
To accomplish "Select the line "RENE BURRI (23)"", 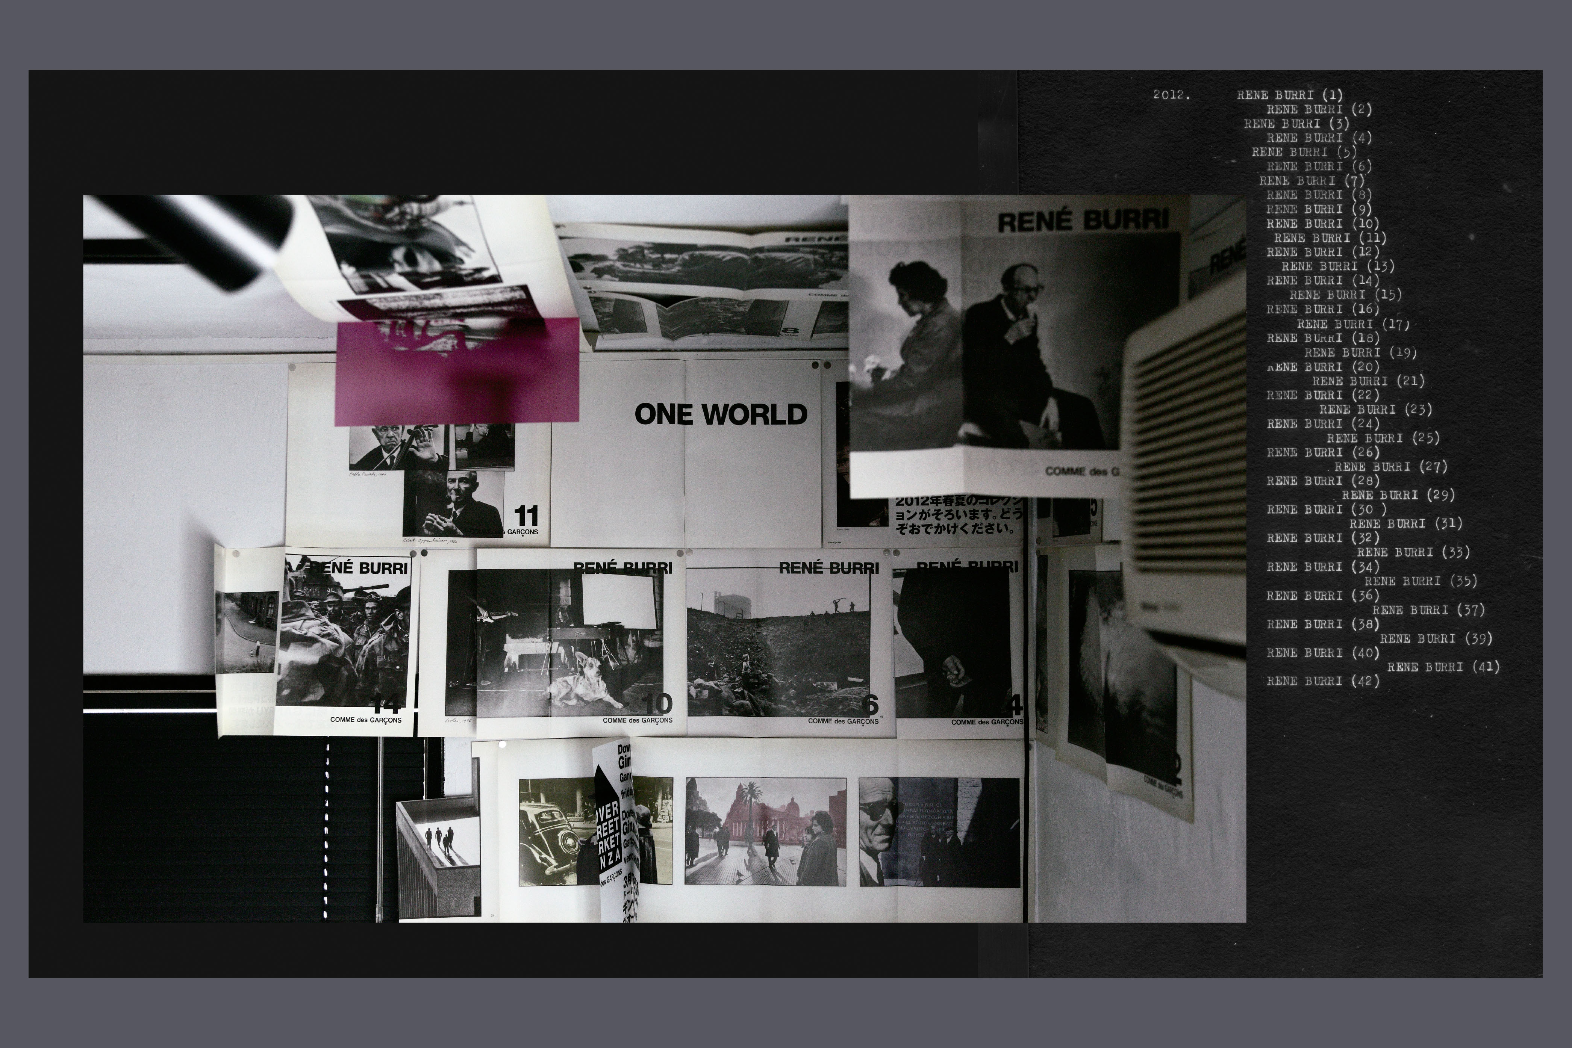I will point(1375,409).
